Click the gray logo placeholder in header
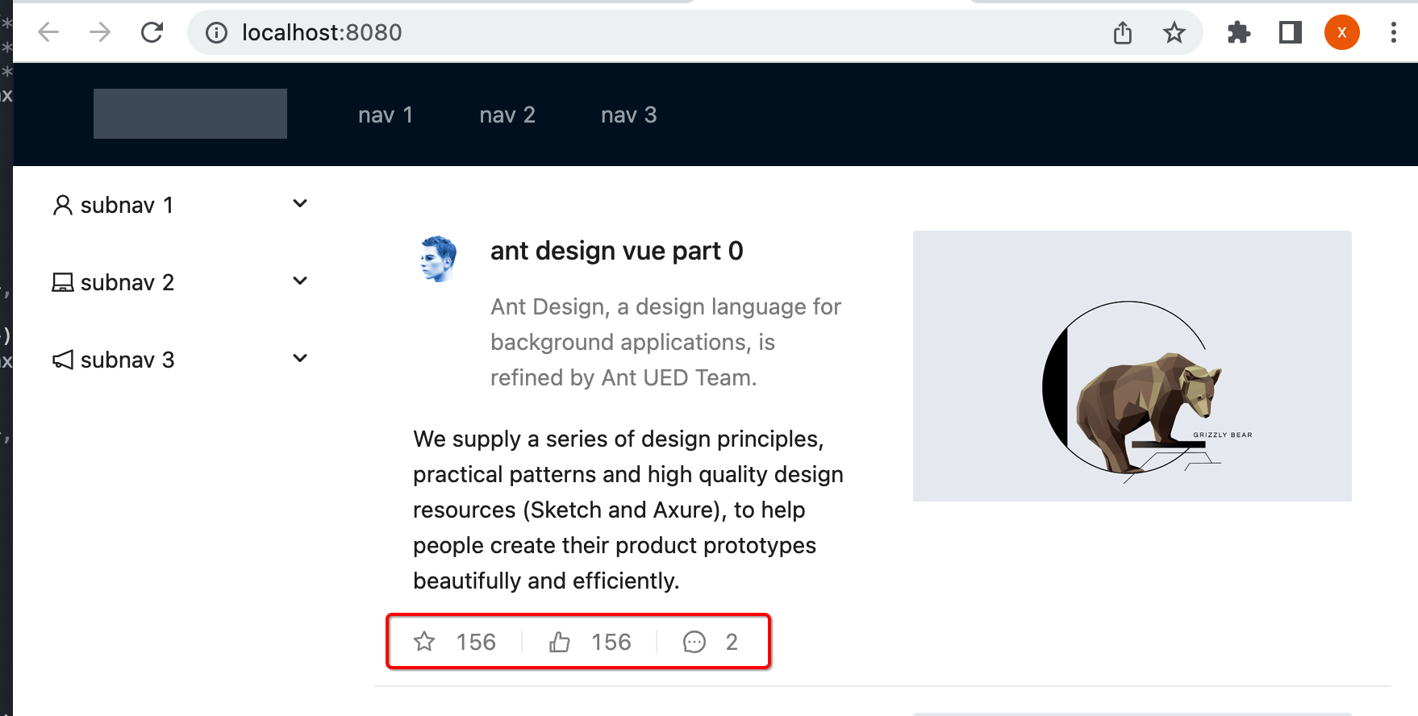 point(190,114)
